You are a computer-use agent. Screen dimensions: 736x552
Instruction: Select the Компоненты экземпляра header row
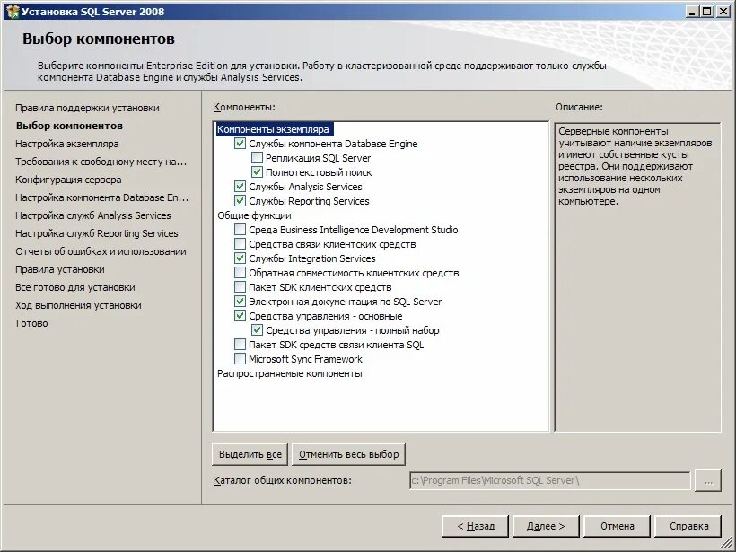273,129
